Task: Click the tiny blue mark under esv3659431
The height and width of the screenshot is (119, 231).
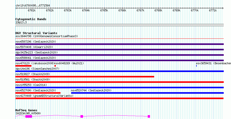Action: [196, 66]
